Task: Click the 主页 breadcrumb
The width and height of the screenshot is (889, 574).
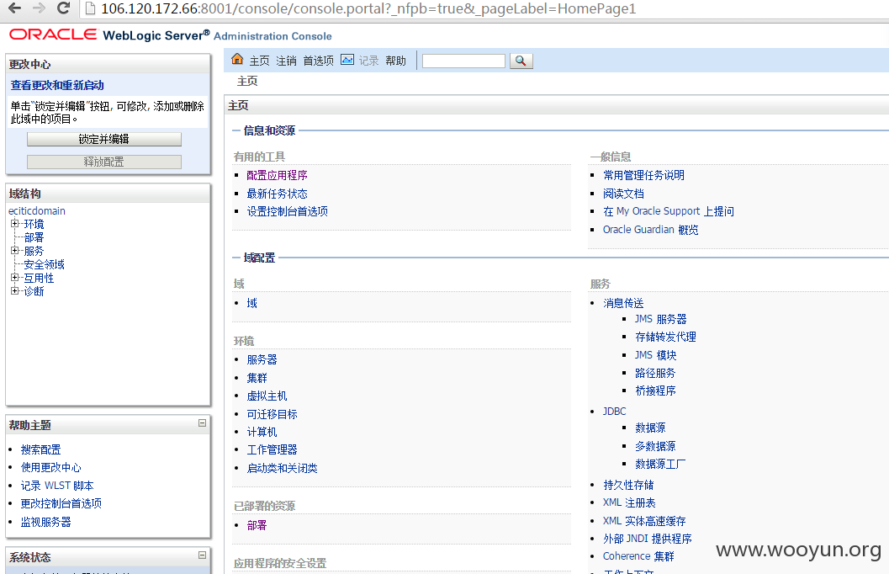Action: 247,81
